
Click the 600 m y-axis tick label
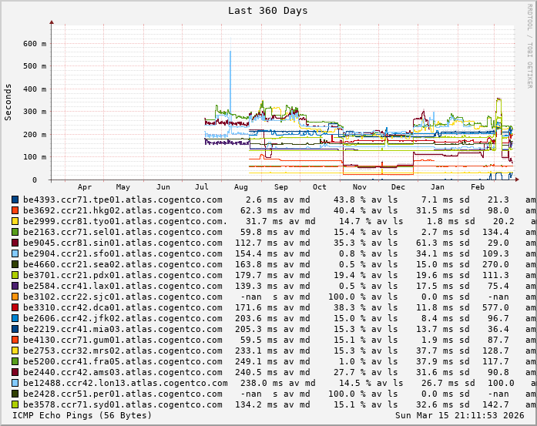coord(35,44)
